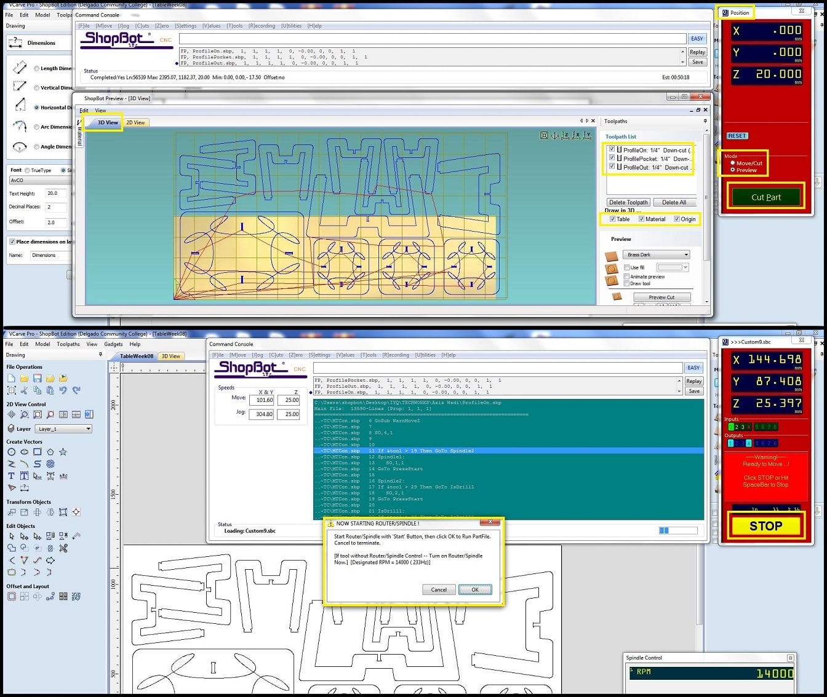Cancel the Now Starting Router/Spindle dialog

tap(439, 589)
